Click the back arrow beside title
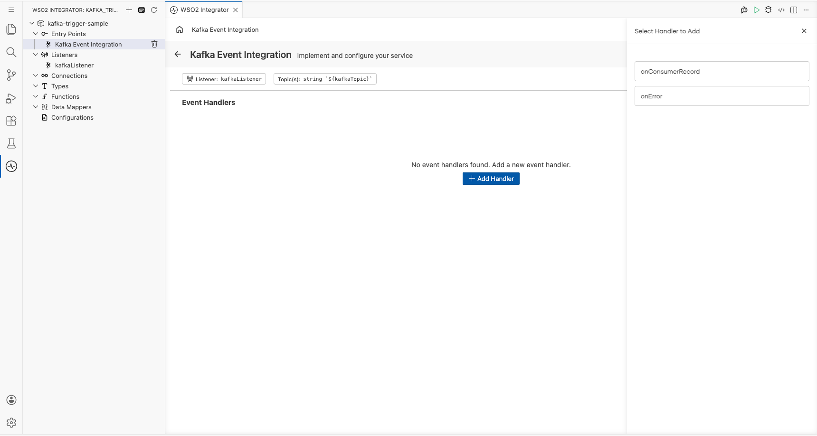This screenshot has width=817, height=436. click(x=178, y=54)
